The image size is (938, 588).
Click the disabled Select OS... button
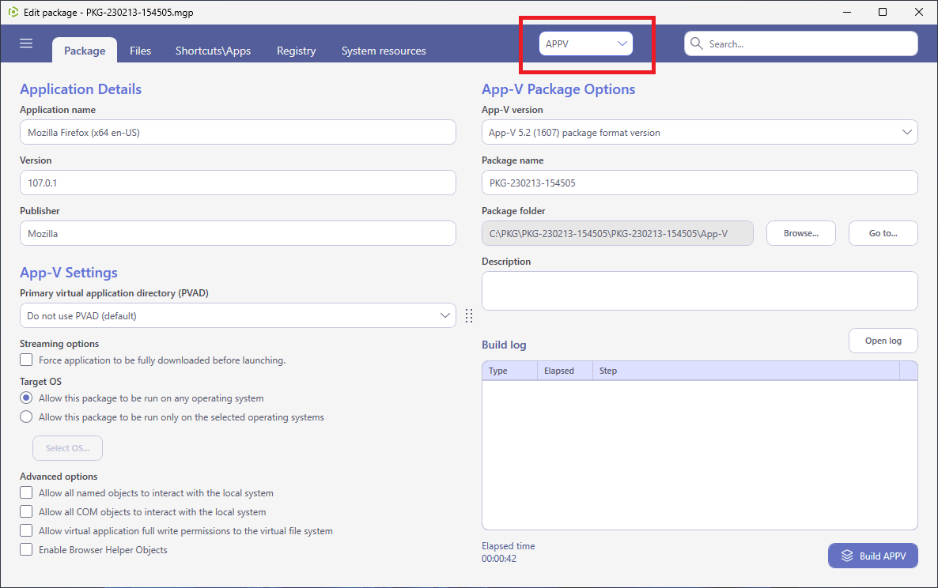click(x=67, y=448)
